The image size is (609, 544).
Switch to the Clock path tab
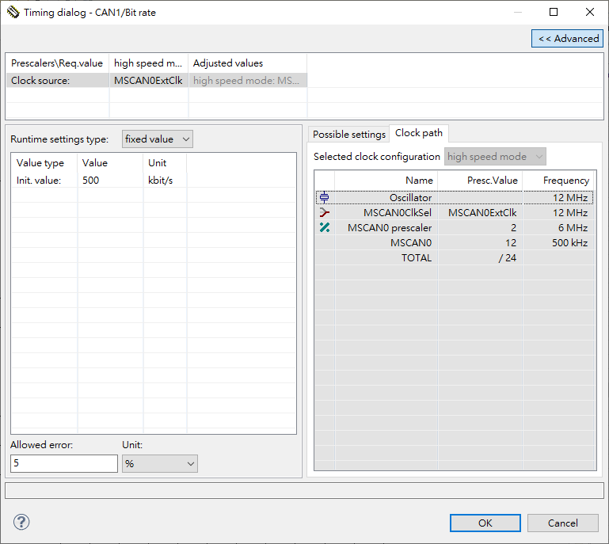coord(419,133)
